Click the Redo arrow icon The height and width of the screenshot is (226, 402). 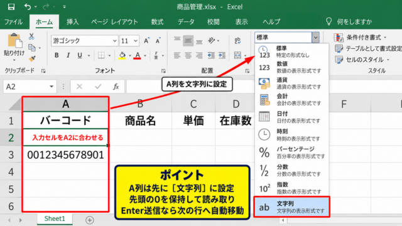click(x=46, y=7)
